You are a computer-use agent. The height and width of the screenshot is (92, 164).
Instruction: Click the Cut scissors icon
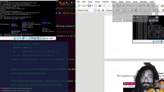(x=109, y=6)
